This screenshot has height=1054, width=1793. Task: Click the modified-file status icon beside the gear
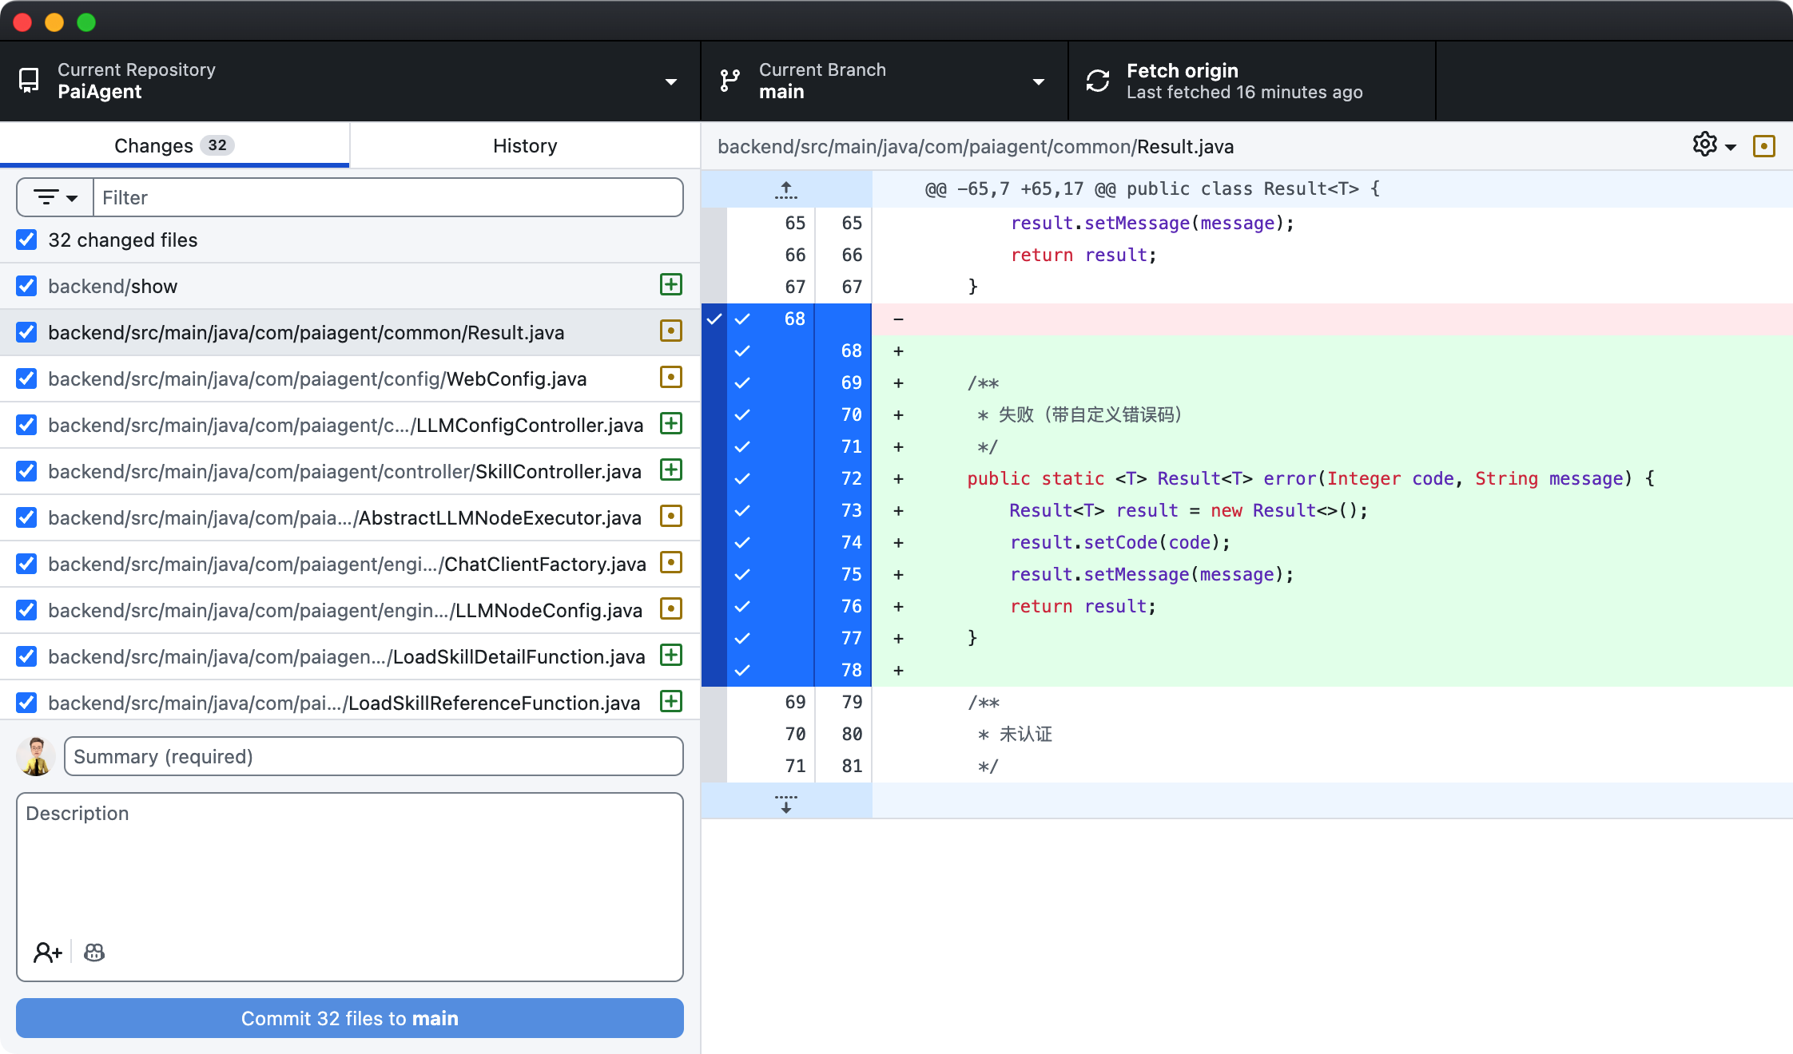tap(1764, 146)
